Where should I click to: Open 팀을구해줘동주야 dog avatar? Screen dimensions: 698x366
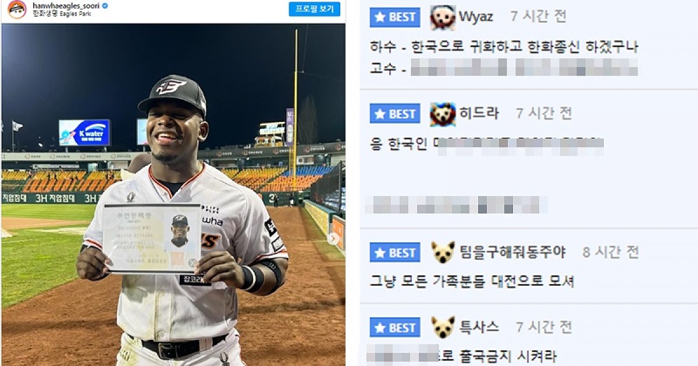point(443,252)
